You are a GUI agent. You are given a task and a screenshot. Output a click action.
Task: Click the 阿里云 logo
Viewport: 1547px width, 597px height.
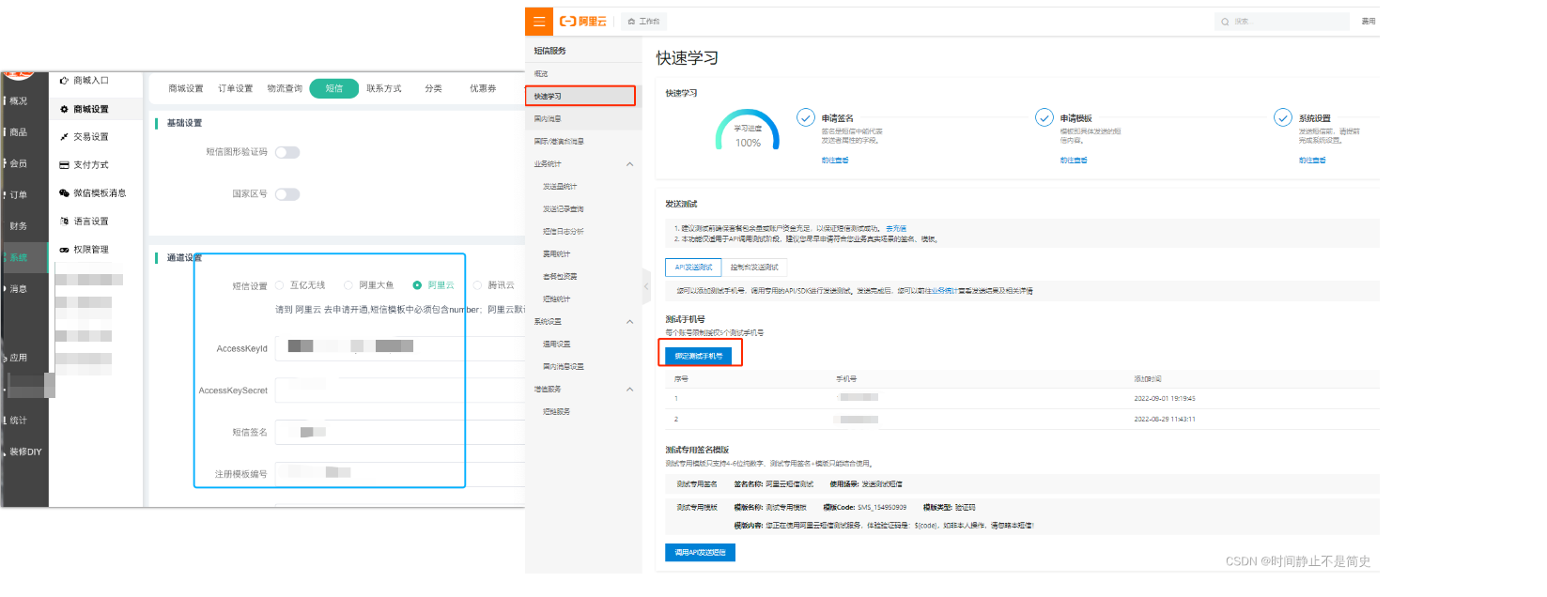[x=583, y=21]
